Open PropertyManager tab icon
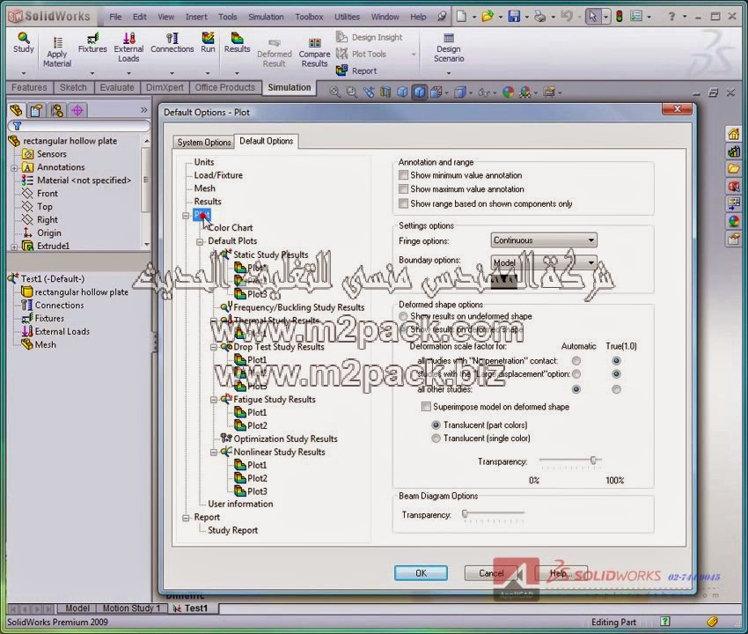This screenshot has width=748, height=634. point(36,111)
